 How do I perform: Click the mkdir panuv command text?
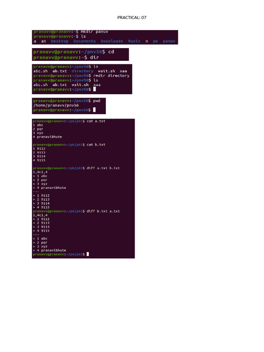[x=94, y=32]
